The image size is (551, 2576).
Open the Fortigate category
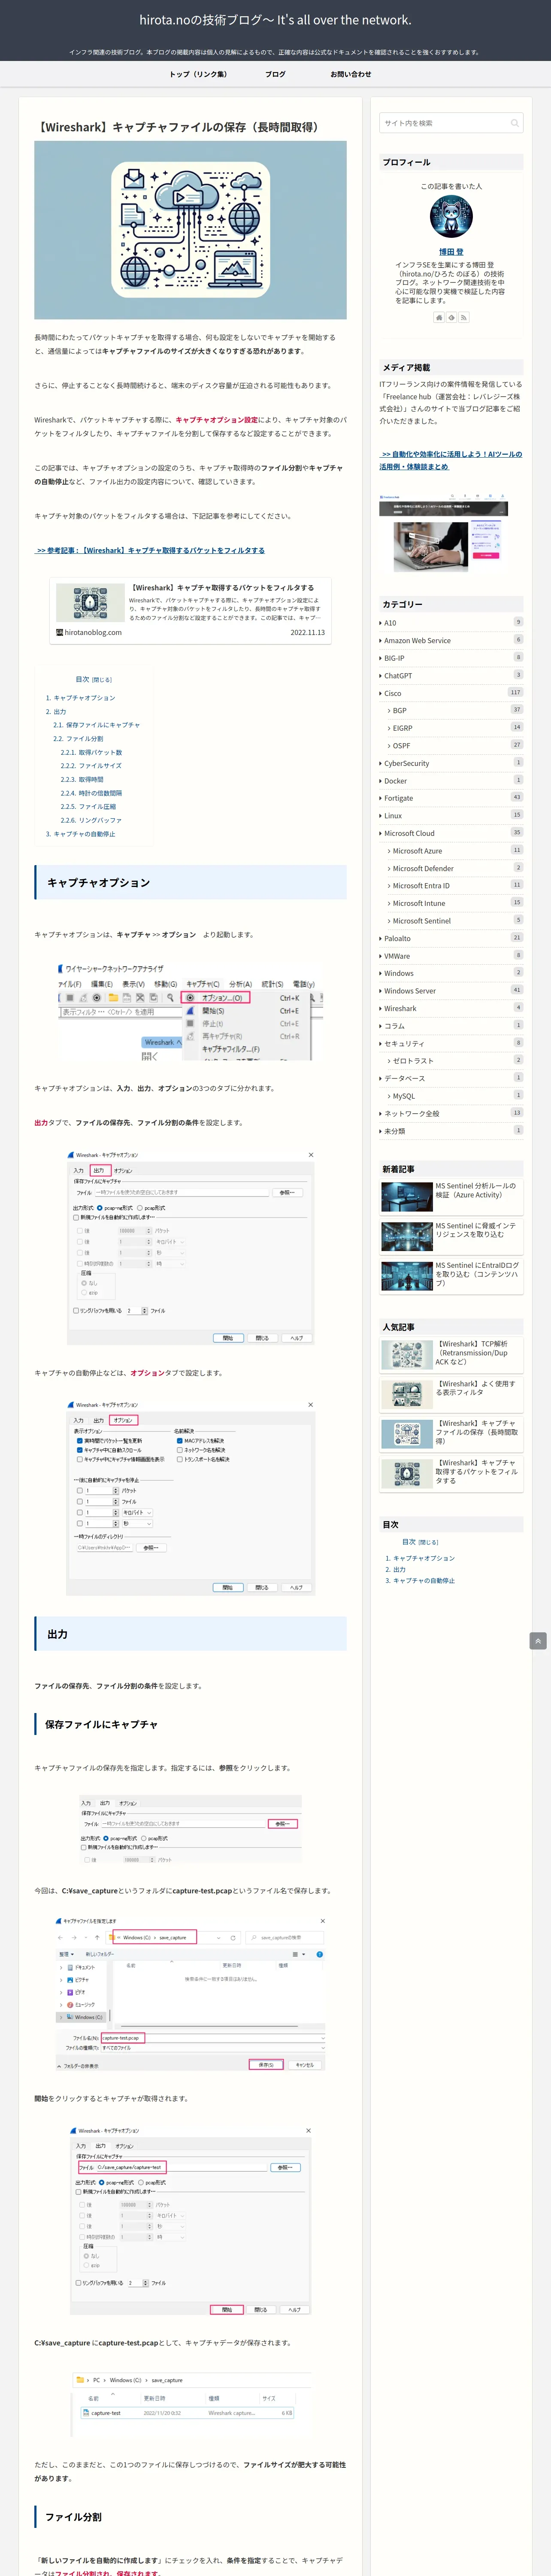click(x=451, y=798)
